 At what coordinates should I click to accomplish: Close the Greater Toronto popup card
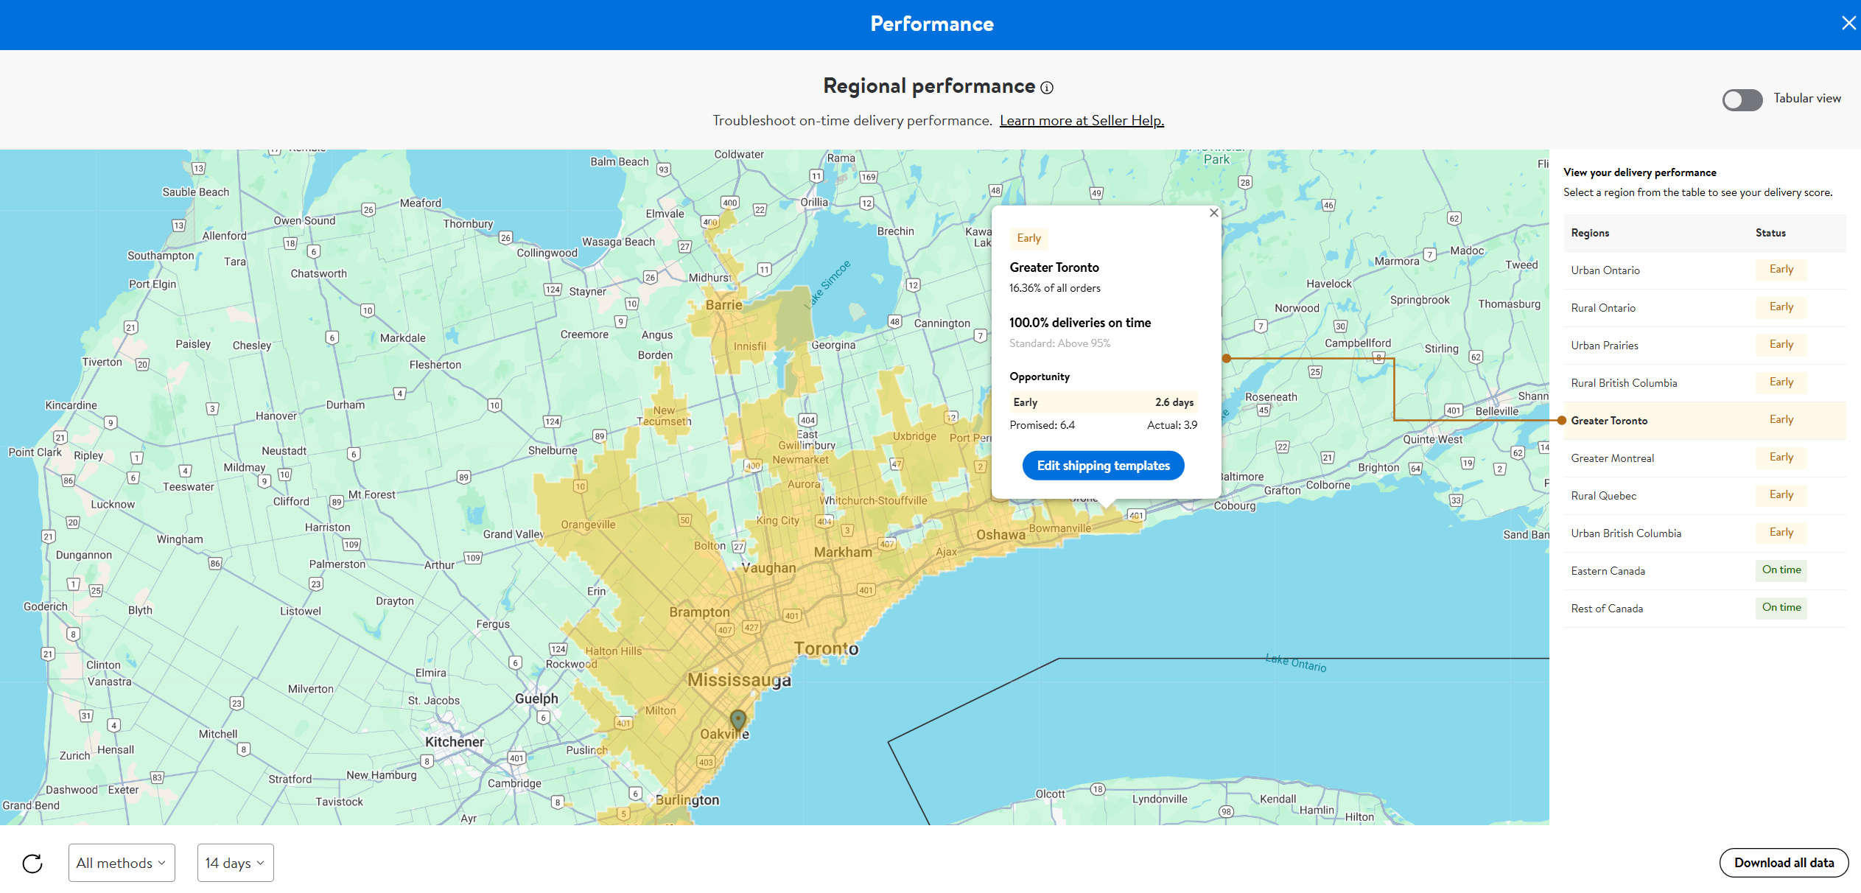coord(1214,213)
